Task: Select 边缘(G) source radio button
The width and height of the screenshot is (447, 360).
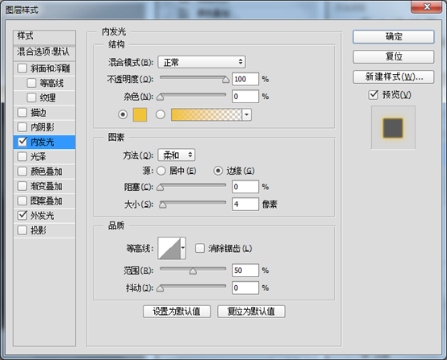Action: [x=218, y=171]
